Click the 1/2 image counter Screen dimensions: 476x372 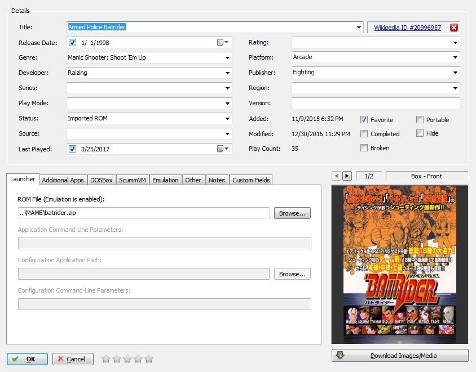coord(369,176)
